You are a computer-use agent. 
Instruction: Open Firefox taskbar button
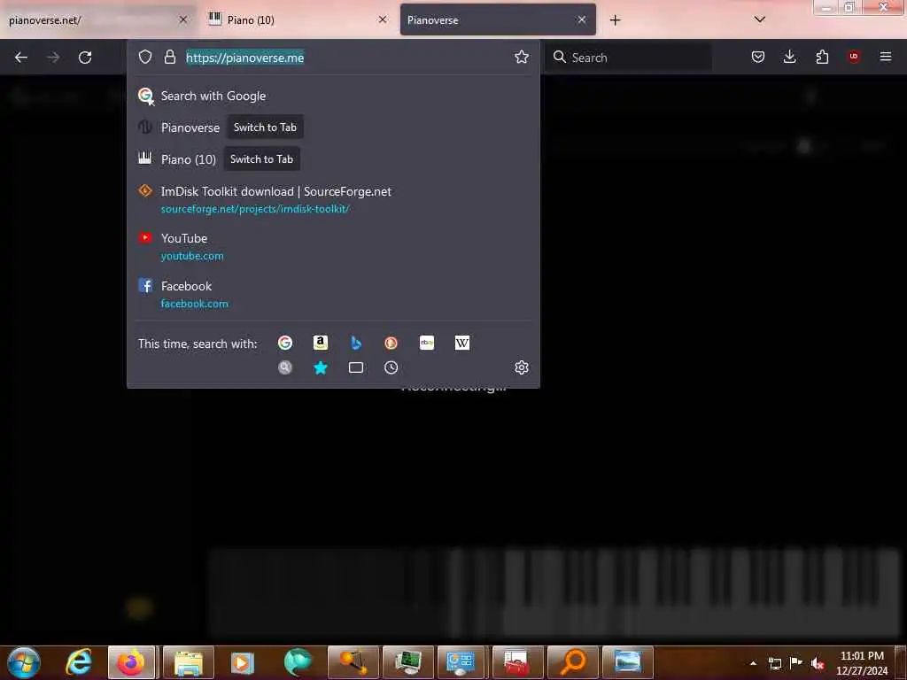click(131, 662)
